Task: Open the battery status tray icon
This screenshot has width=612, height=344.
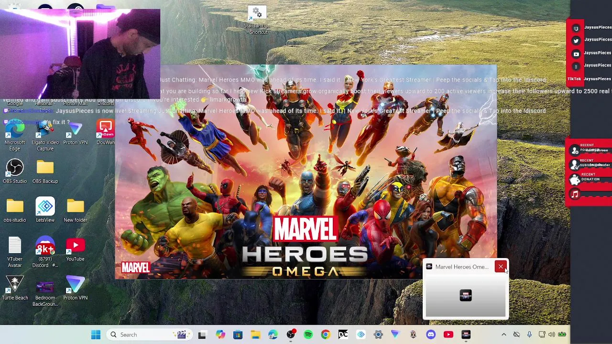Action: [562, 334]
